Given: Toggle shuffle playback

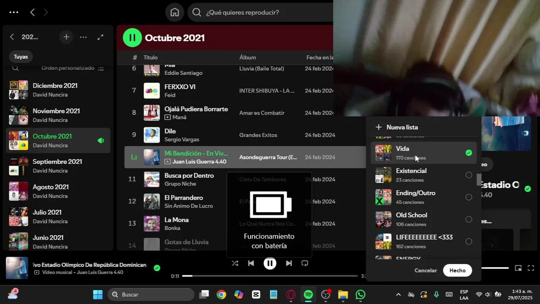Looking at the screenshot, I should click(235, 263).
